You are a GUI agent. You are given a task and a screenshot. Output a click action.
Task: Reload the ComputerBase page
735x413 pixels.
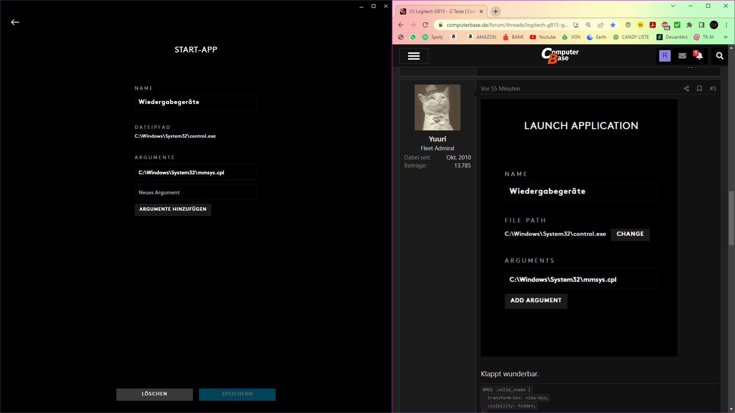tap(425, 25)
